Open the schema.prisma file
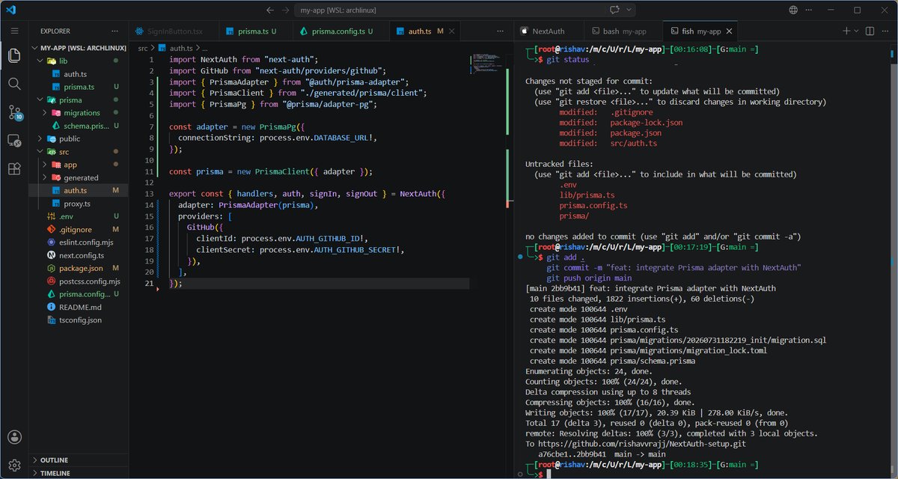 point(79,126)
